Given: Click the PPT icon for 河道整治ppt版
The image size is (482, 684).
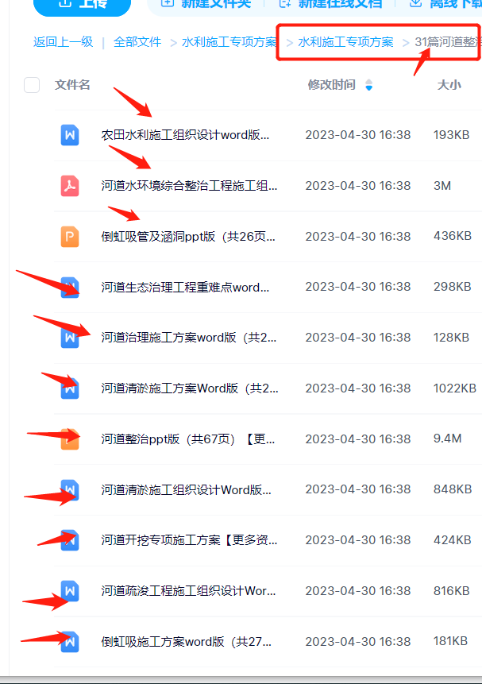Looking at the screenshot, I should point(70,439).
